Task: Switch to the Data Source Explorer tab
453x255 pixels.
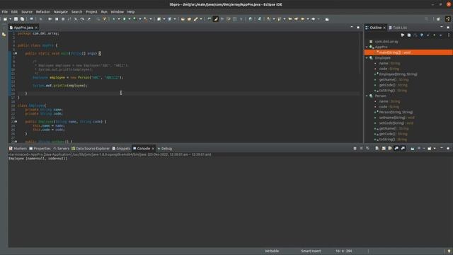Action: 91,149
